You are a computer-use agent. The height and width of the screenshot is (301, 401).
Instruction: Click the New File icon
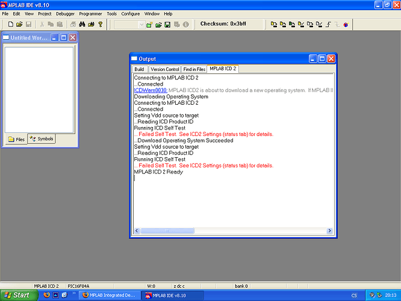[x=10, y=24]
